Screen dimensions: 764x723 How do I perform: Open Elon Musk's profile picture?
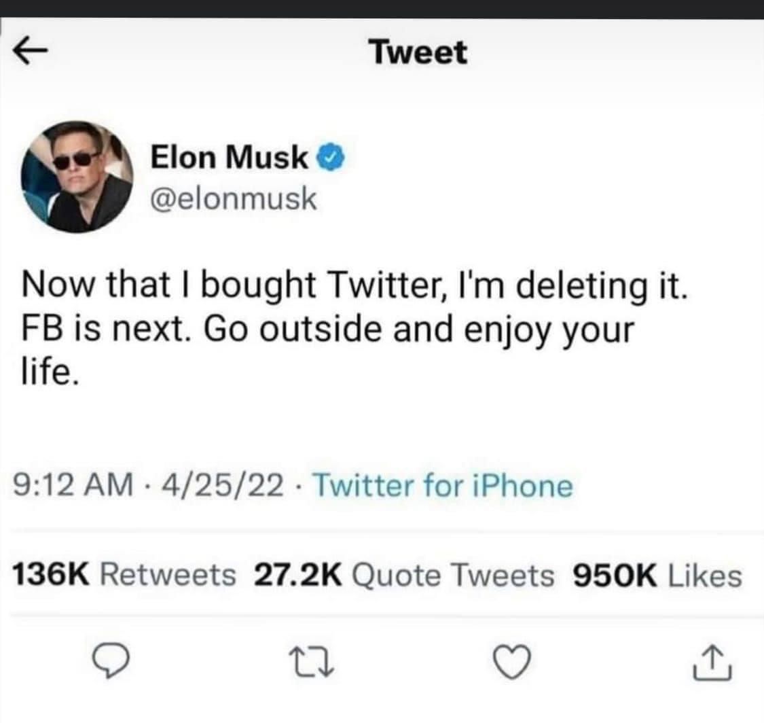coord(77,177)
